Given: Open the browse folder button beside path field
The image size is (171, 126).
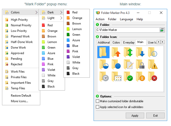Looking at the screenshot, I should point(162,30).
